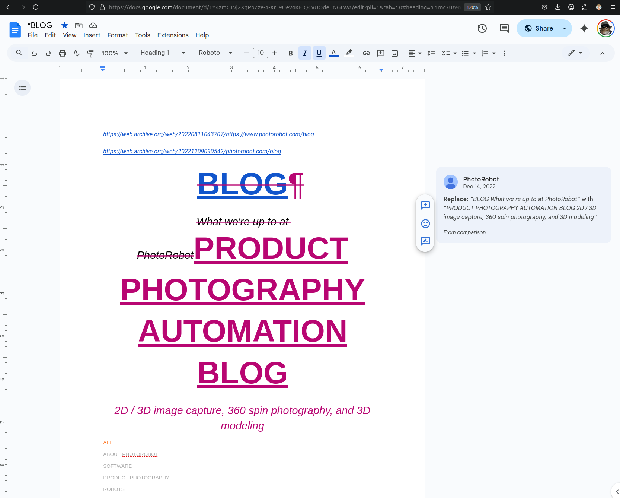Open the Extensions menu
This screenshot has height=498, width=620.
tap(173, 35)
